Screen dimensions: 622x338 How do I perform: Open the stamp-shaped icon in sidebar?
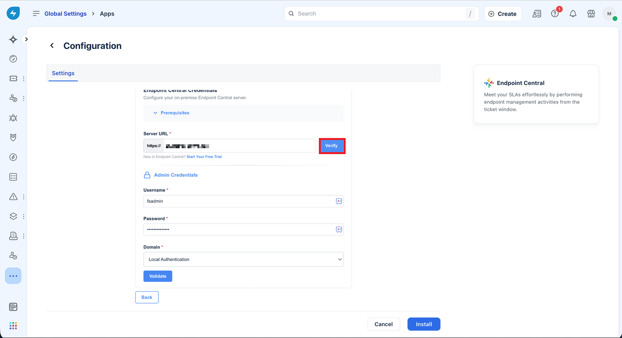click(x=13, y=236)
